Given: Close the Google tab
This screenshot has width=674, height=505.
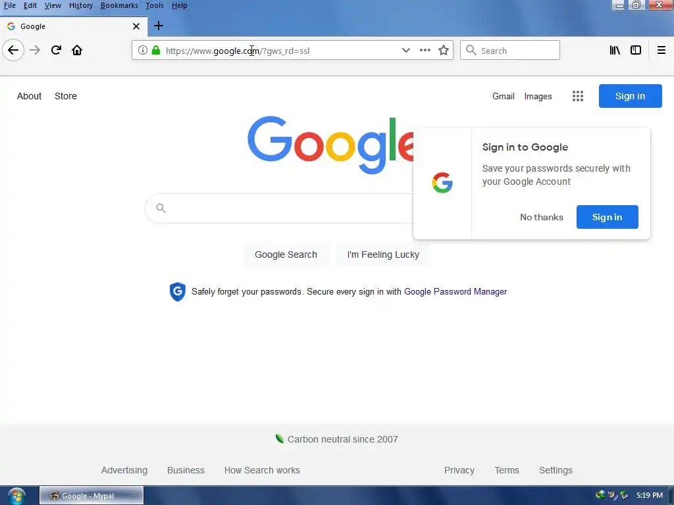Looking at the screenshot, I should pyautogui.click(x=136, y=26).
